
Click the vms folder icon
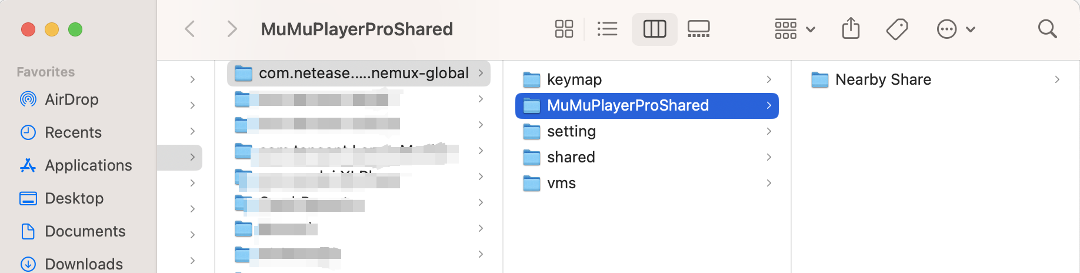532,183
